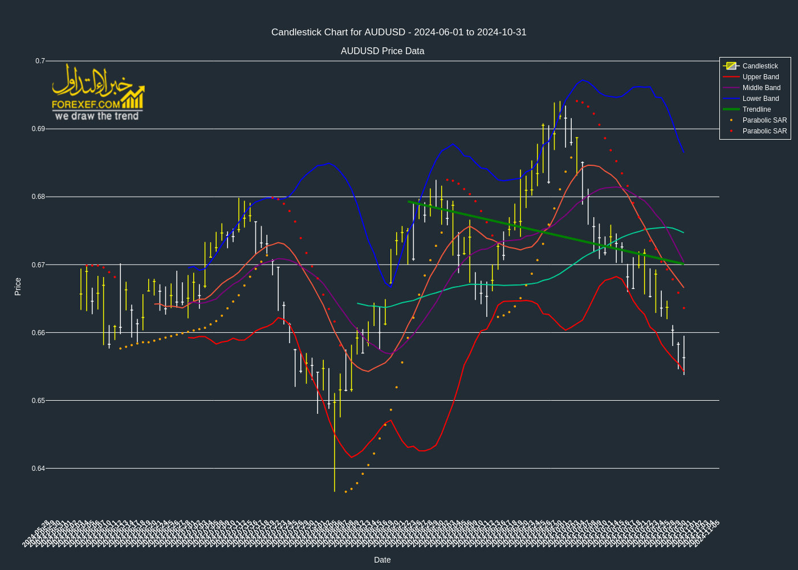Click the AUDUSD Price Data subtitle

click(x=382, y=51)
